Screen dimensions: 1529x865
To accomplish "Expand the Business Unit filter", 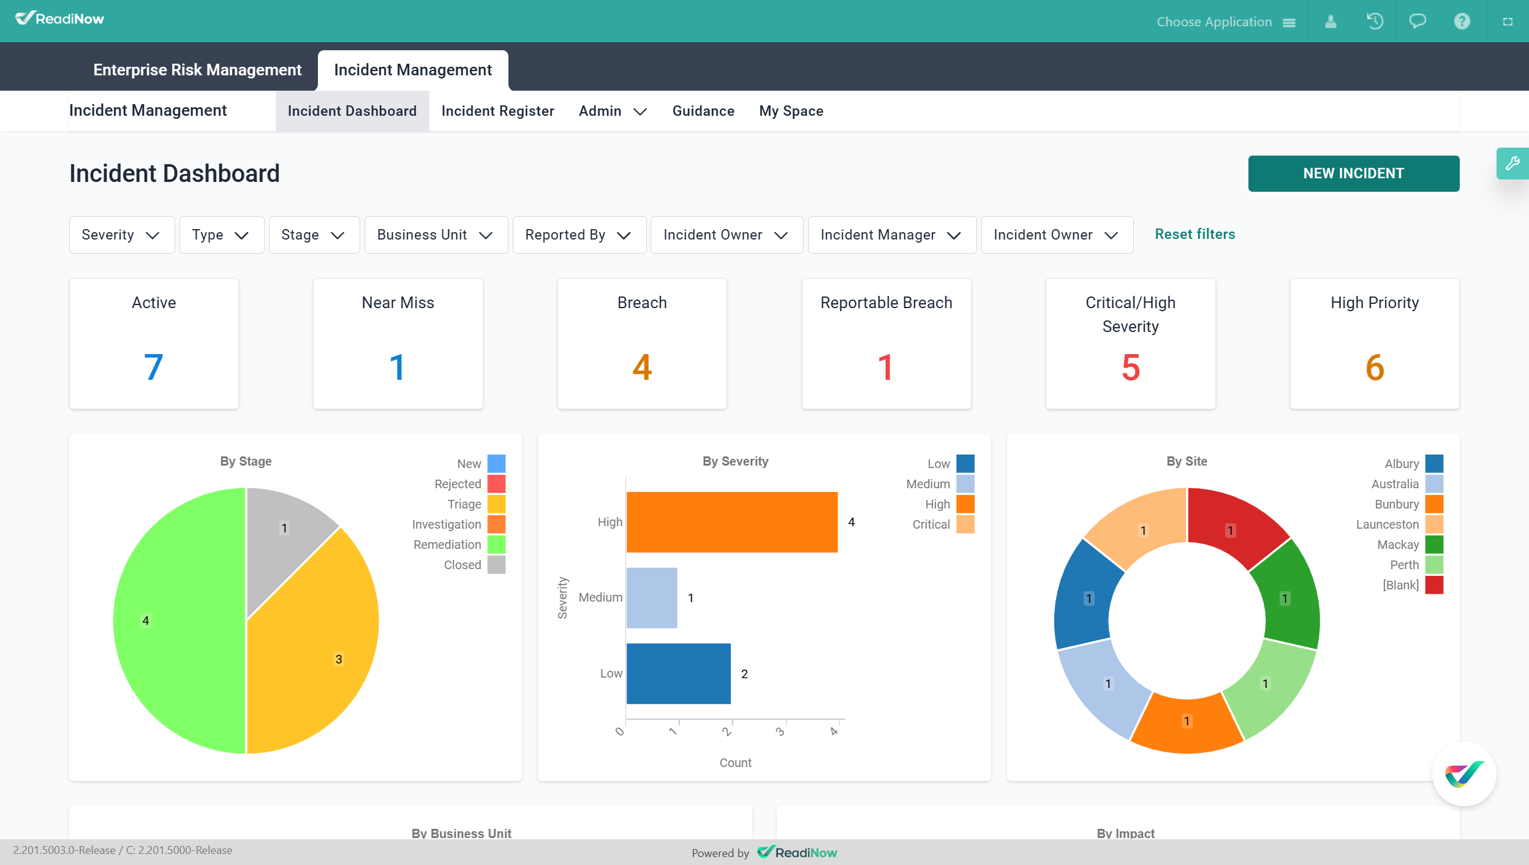I will 436,235.
